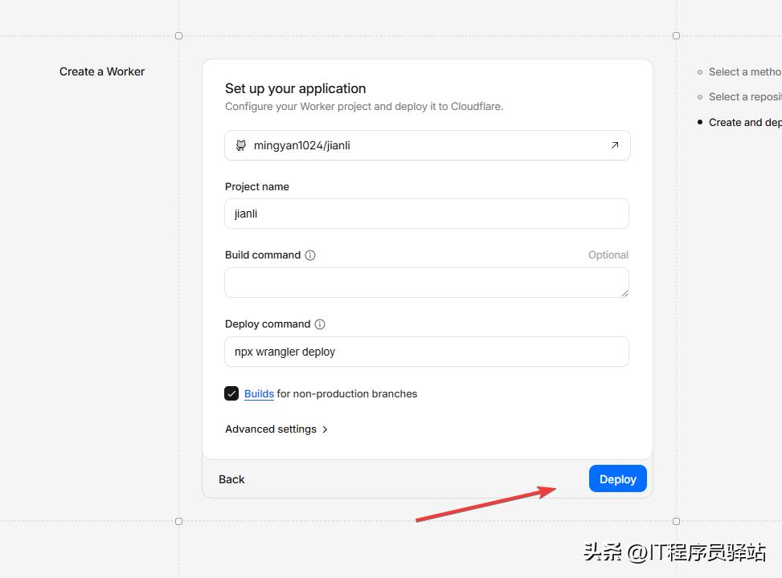This screenshot has height=578, width=782.
Task: Open the Builds hyperlink
Action: [259, 393]
